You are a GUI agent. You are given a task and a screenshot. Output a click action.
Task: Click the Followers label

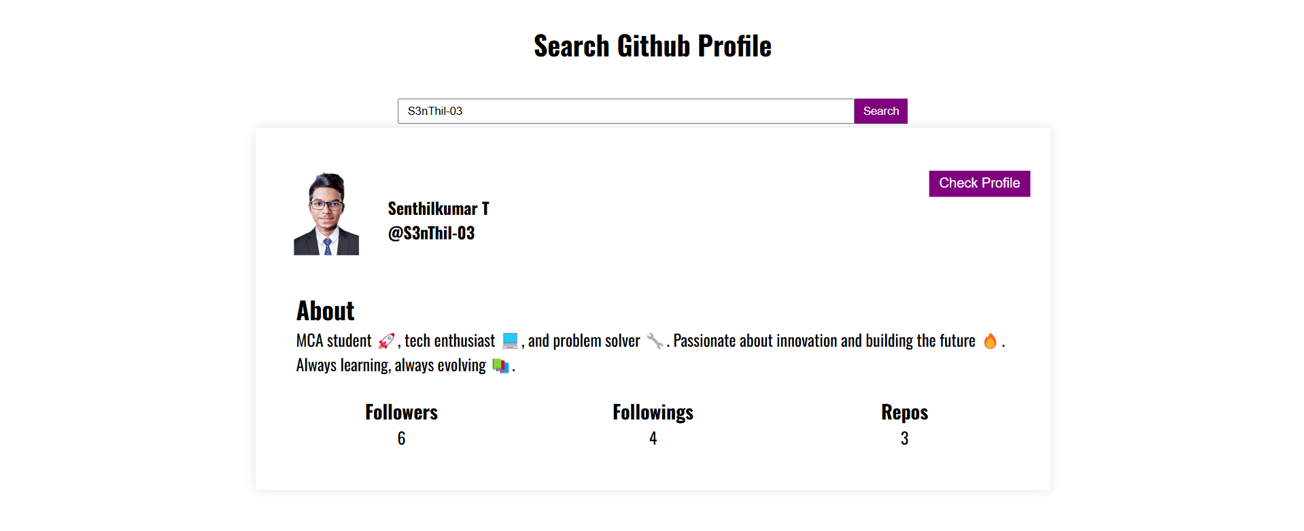[x=401, y=412]
